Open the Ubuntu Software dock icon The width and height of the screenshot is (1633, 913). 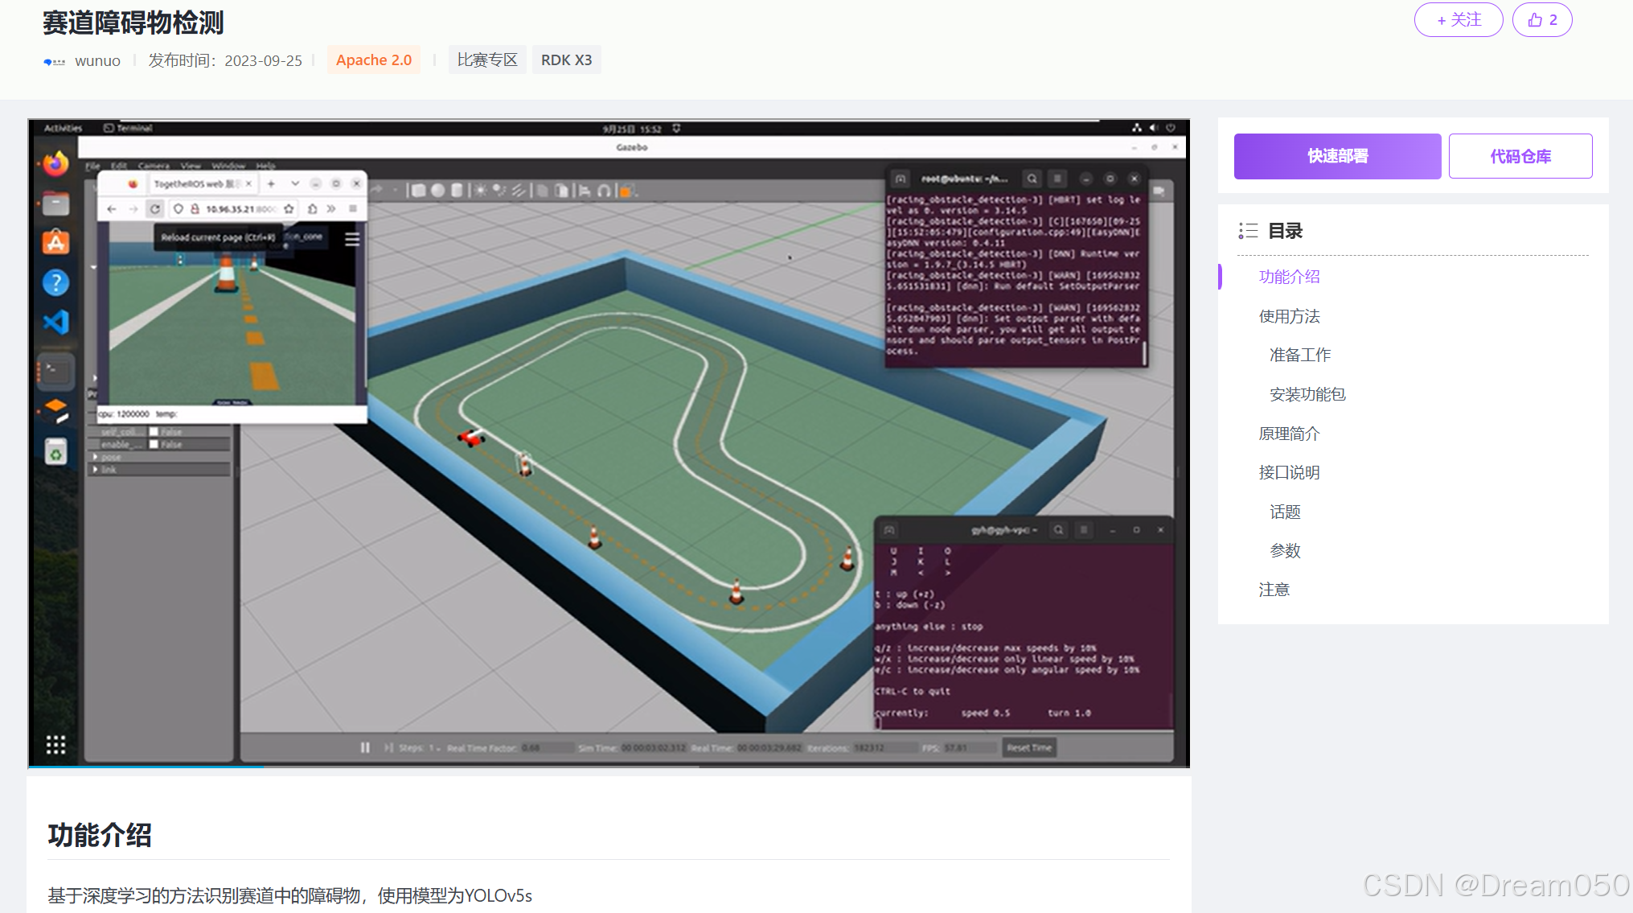point(55,242)
